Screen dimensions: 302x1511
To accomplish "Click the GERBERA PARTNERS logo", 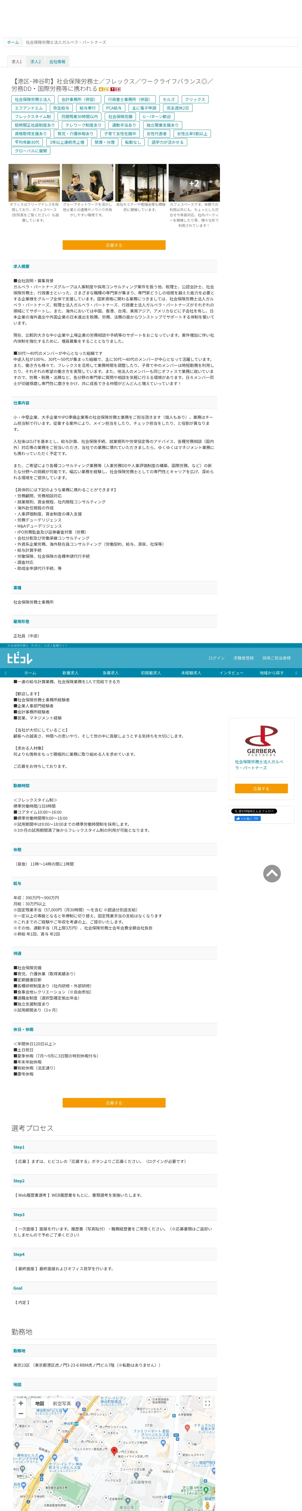I will (261, 741).
